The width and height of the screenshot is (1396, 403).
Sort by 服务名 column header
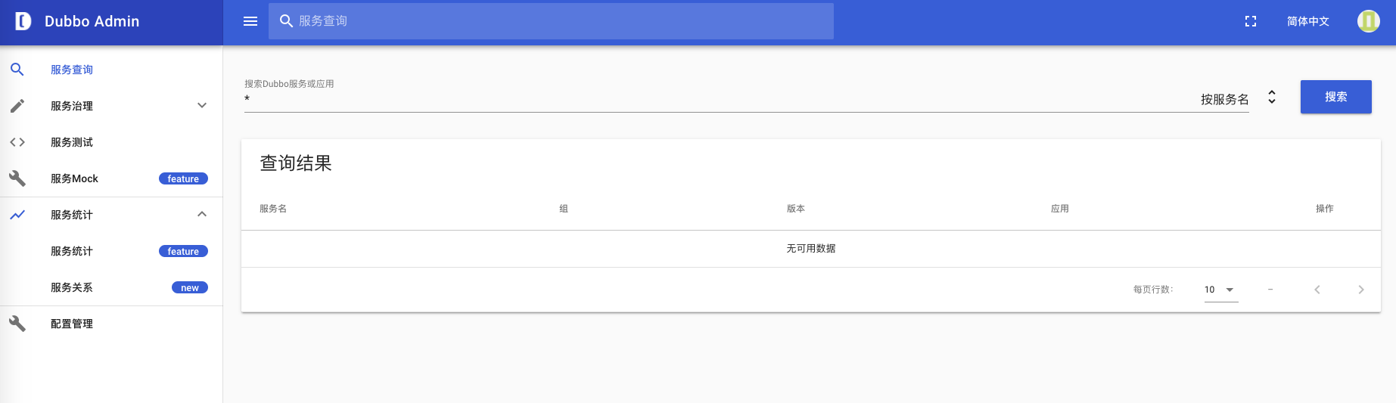click(x=273, y=209)
